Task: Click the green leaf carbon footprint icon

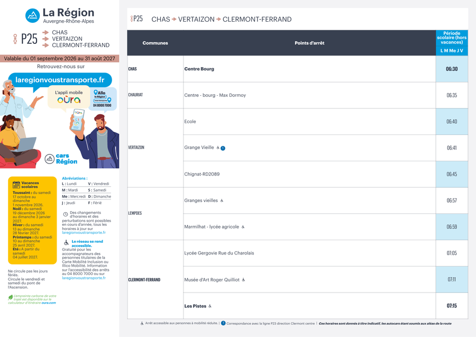Action: coord(11,297)
